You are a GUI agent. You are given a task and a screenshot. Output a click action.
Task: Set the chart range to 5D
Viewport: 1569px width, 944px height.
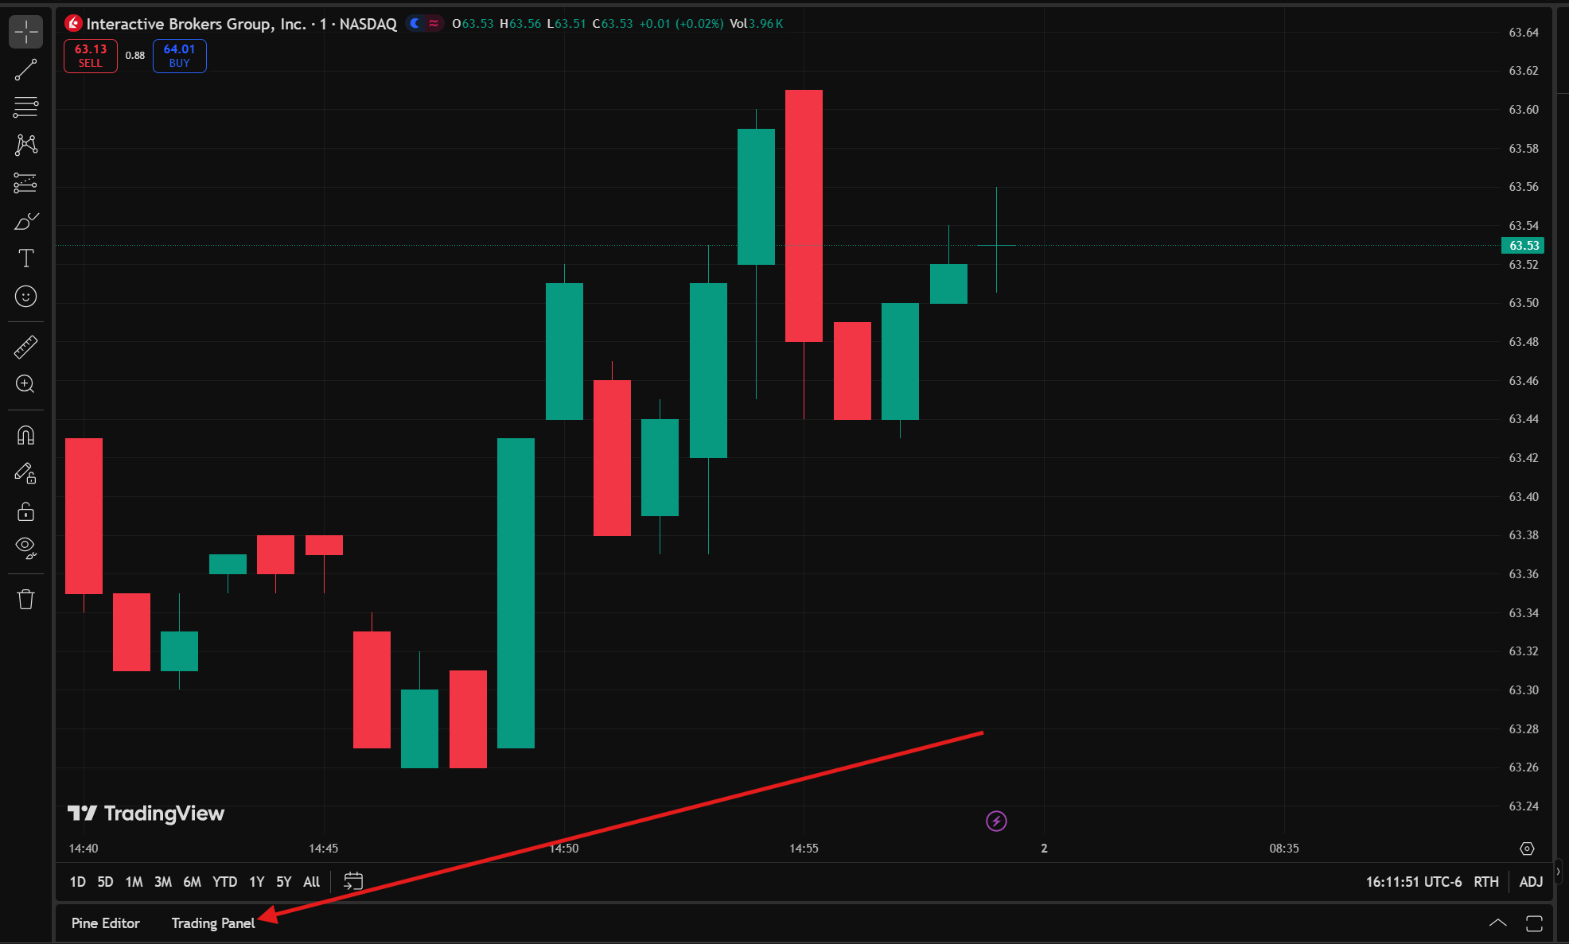(105, 882)
